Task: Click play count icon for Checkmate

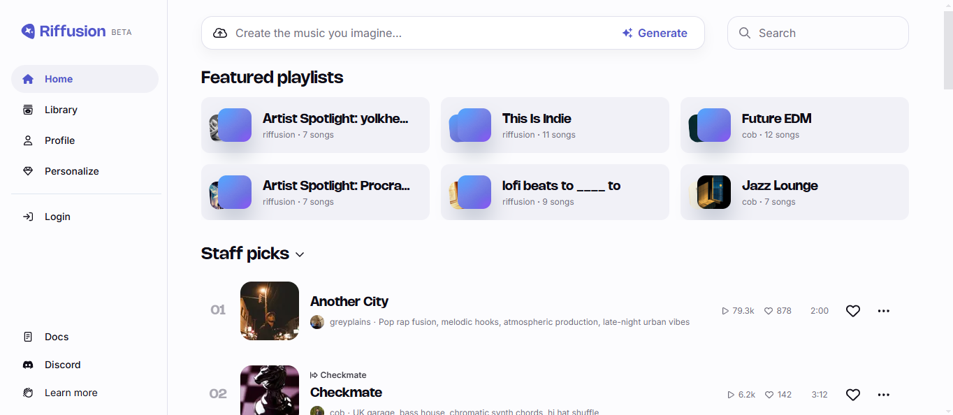Action: [731, 395]
